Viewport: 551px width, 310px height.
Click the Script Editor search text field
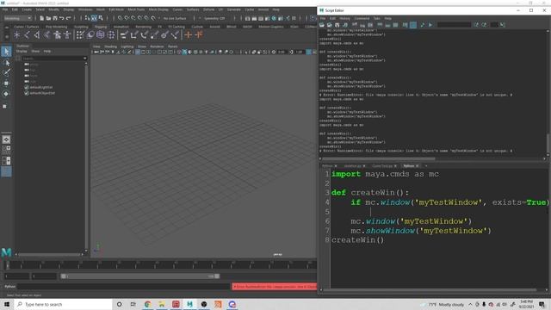click(x=454, y=25)
